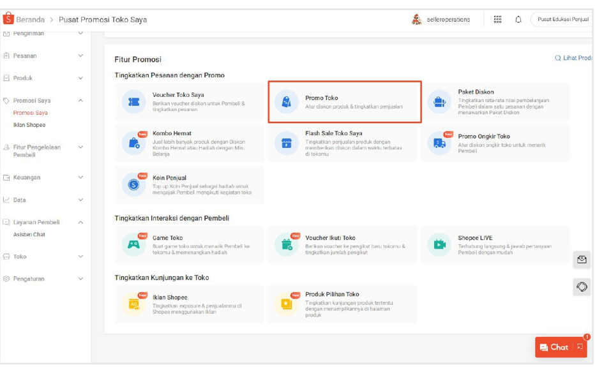This screenshot has height=370, width=595.
Task: Open the Promo Toko title text
Action: (x=321, y=98)
